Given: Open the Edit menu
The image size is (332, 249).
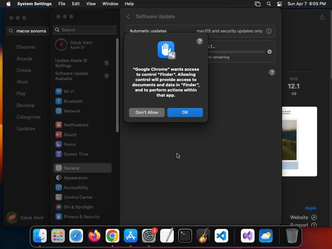Looking at the screenshot, I should point(76,4).
